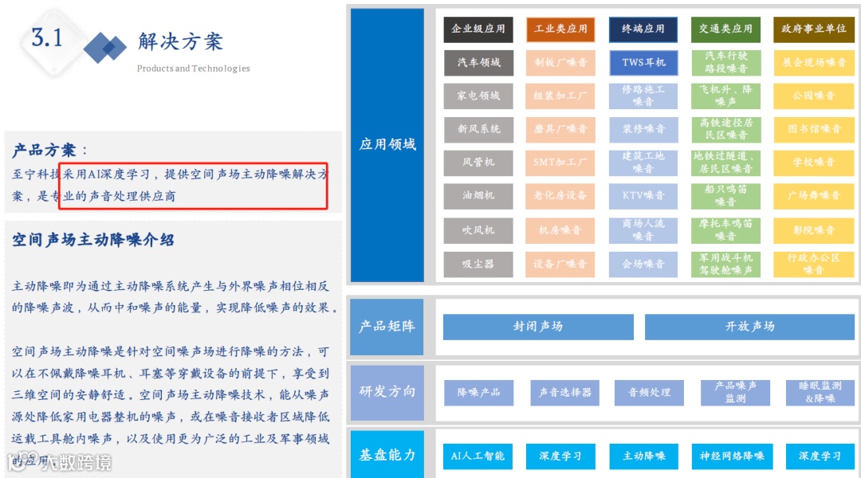The width and height of the screenshot is (861, 478).
Task: Click the 汽车领域 cell
Action: click(x=478, y=62)
